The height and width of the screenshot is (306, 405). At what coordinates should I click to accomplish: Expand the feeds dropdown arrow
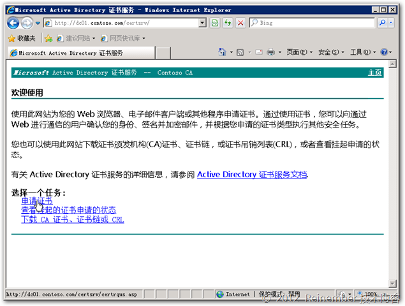[249, 52]
